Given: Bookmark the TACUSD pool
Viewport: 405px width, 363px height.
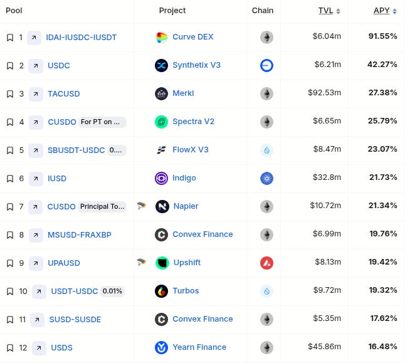Looking at the screenshot, I should pyautogui.click(x=10, y=94).
